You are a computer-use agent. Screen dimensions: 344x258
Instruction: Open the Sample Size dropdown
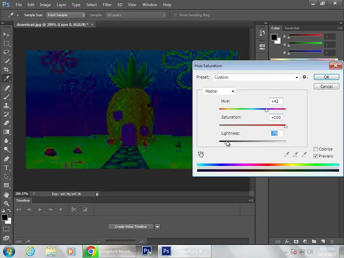tap(66, 15)
